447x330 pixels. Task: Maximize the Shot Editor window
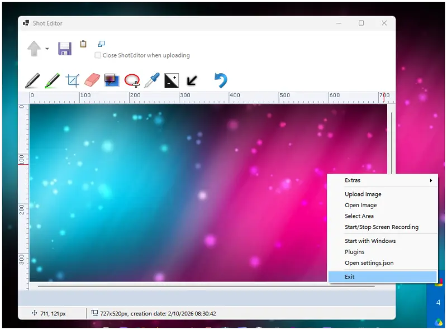(361, 23)
